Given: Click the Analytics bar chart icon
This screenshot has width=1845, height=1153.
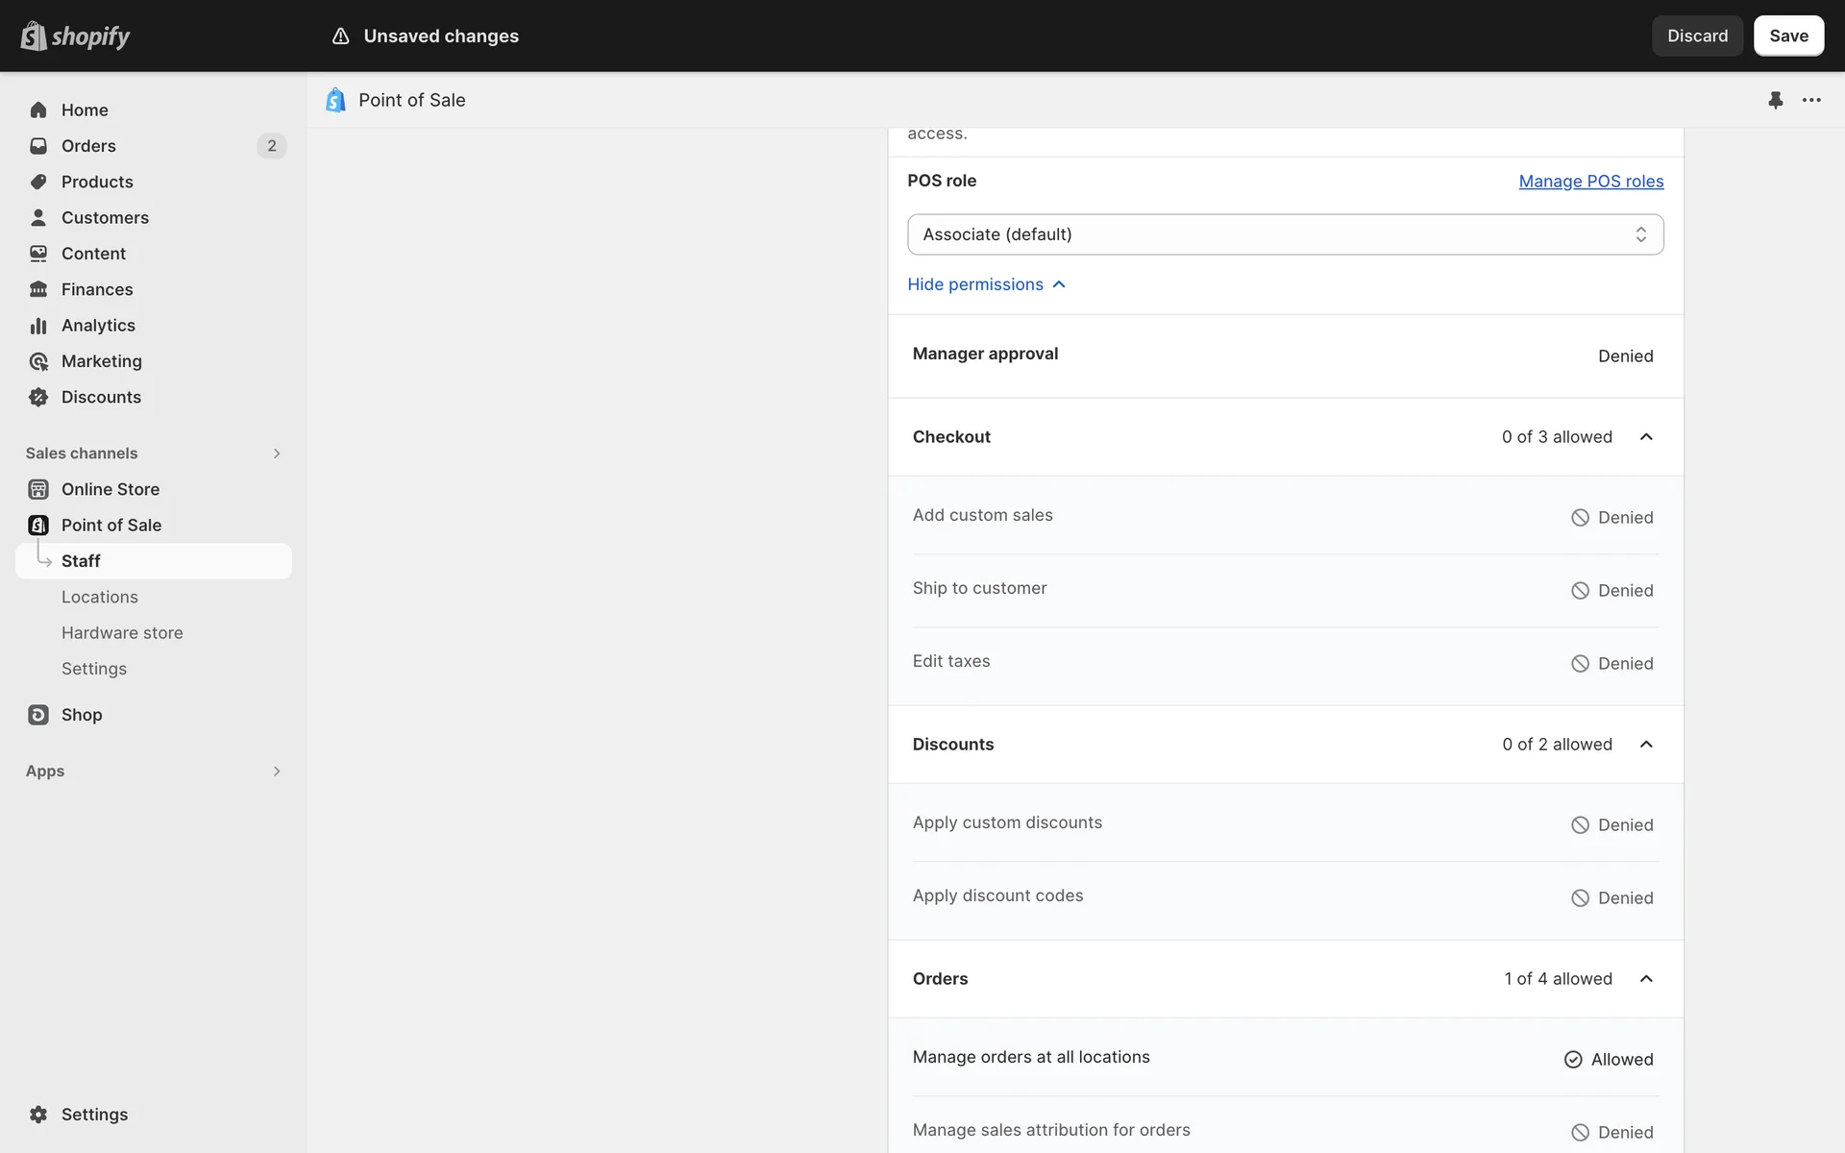Looking at the screenshot, I should tap(38, 326).
